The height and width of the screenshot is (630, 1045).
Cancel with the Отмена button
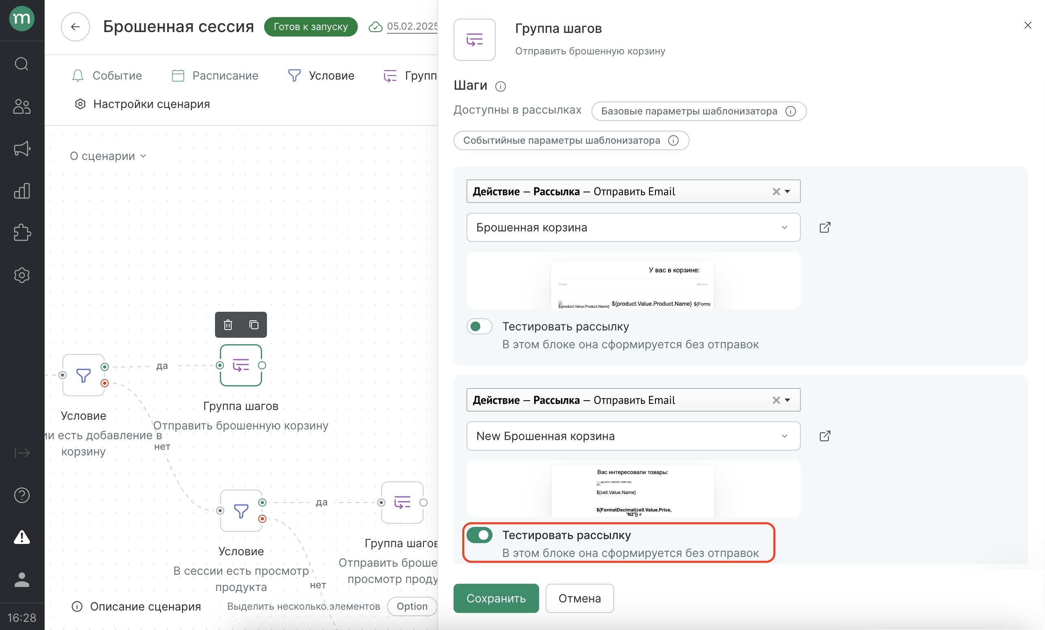580,599
